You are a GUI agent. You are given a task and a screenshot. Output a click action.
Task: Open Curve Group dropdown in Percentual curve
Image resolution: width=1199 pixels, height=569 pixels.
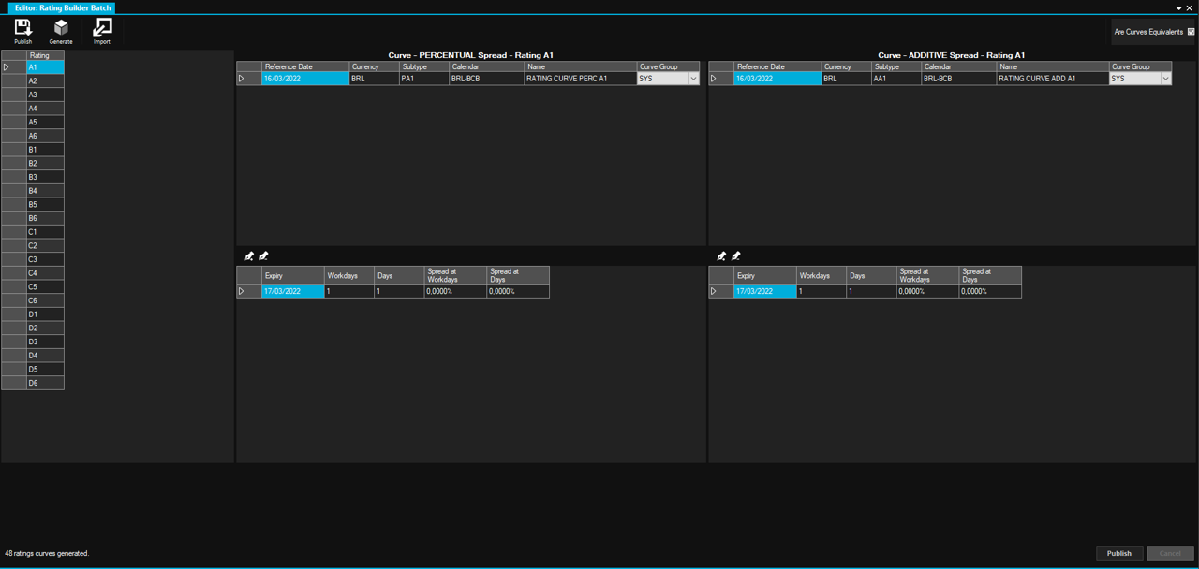tap(693, 80)
